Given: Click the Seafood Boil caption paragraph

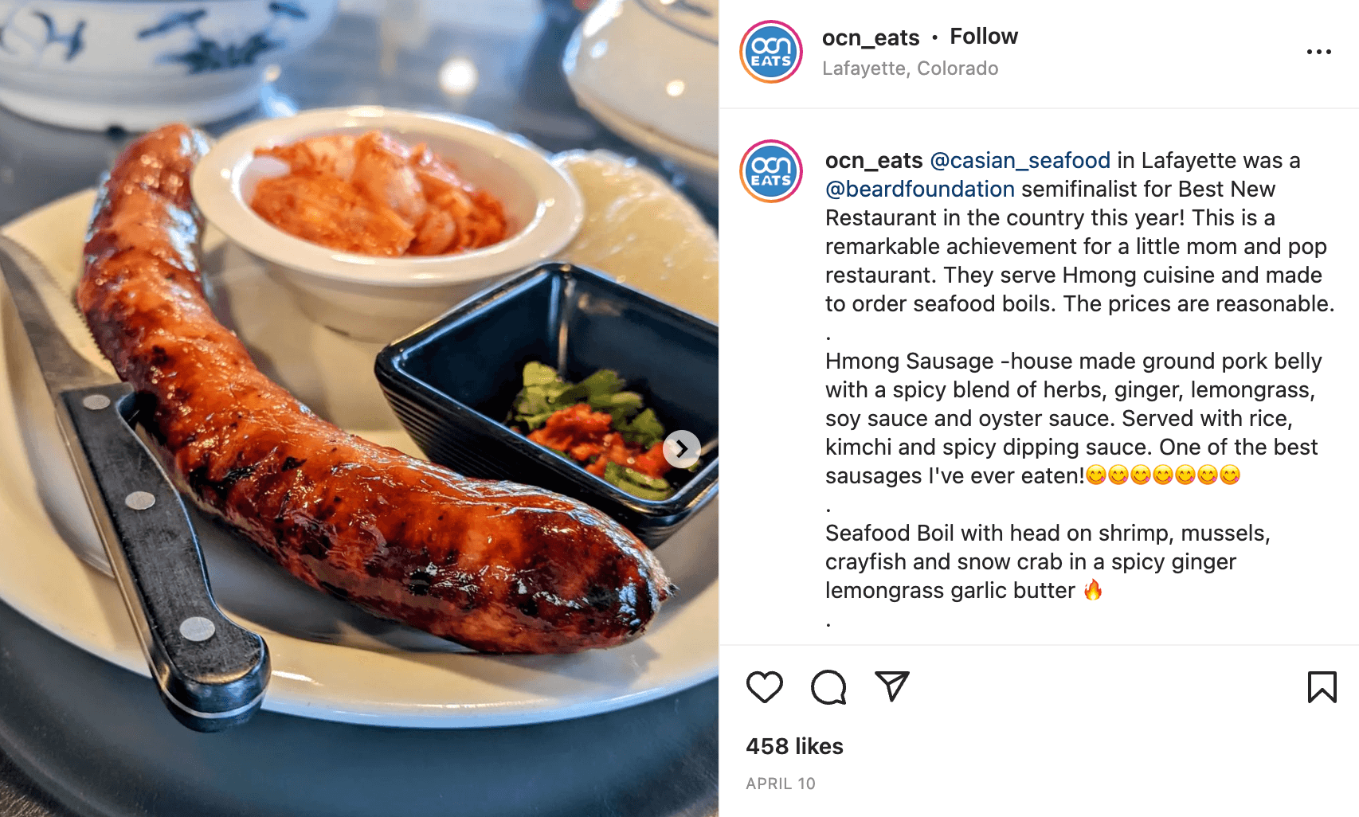Looking at the screenshot, I should [1048, 561].
